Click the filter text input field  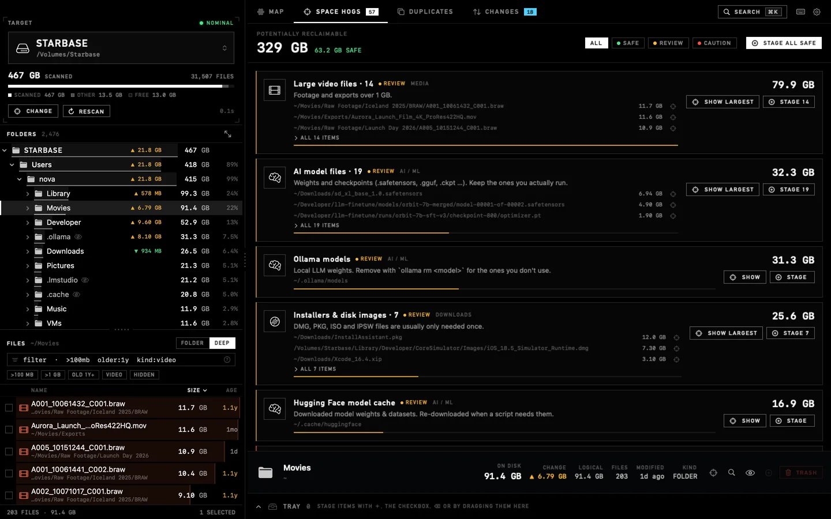tap(121, 360)
